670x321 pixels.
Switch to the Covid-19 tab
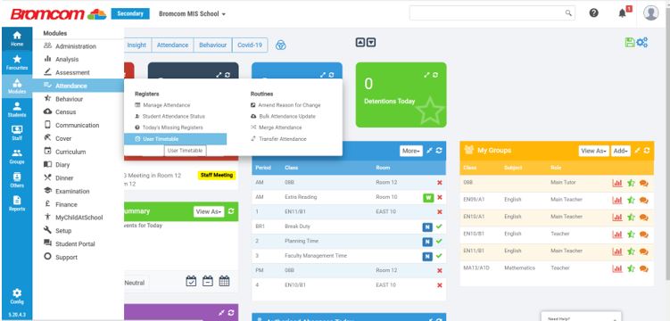pos(250,45)
